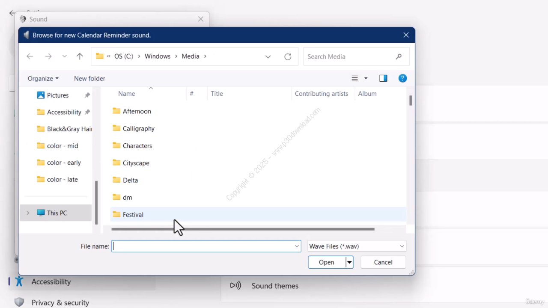Expand the This PC tree node
Viewport: 548px width, 308px height.
[28, 213]
